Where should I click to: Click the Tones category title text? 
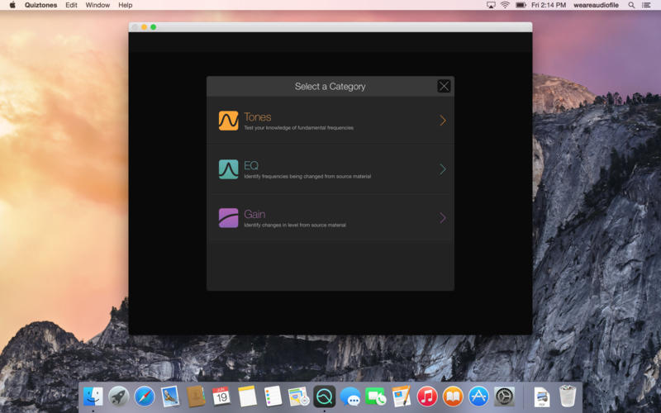(257, 117)
